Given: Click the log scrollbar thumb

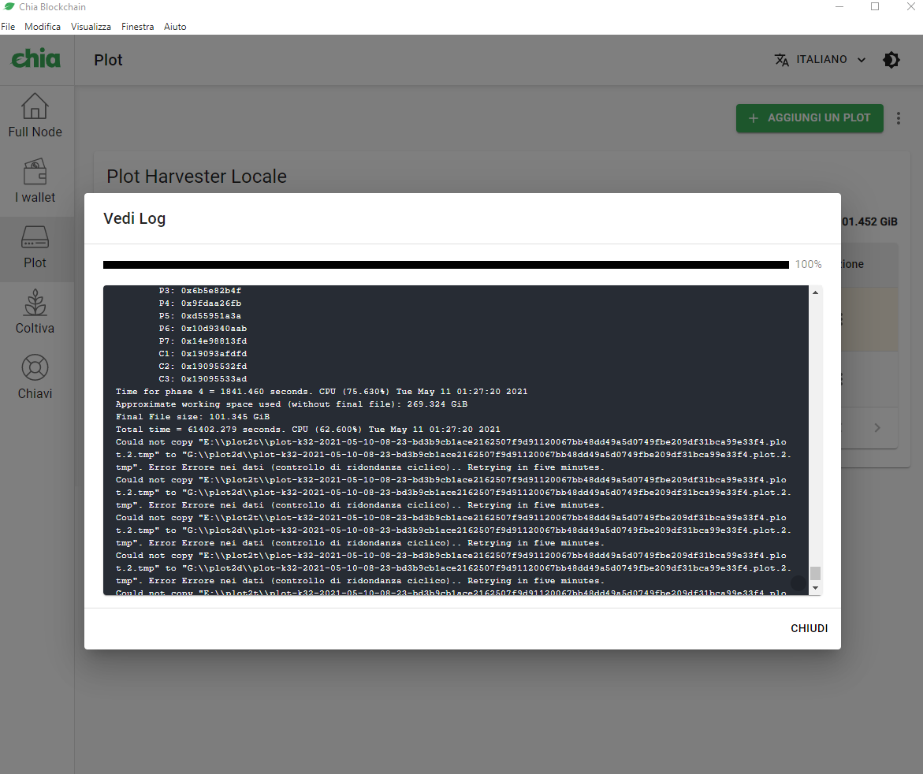Looking at the screenshot, I should (815, 573).
